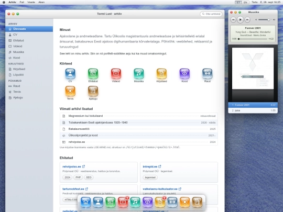Skip to next track in Muusika player
The height and width of the screenshot is (212, 283).
click(x=247, y=19)
